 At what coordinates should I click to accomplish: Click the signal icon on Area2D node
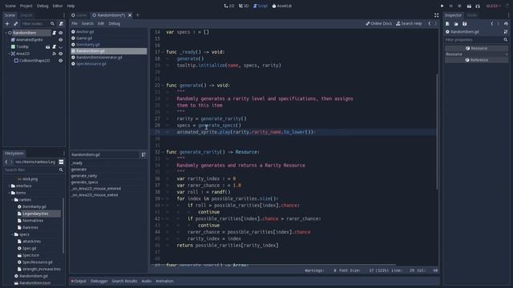point(55,54)
